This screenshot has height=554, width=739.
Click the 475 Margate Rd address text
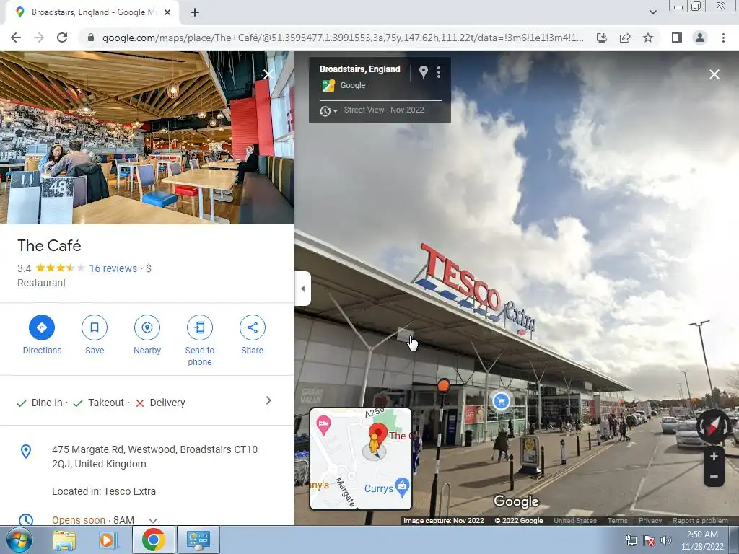[154, 457]
